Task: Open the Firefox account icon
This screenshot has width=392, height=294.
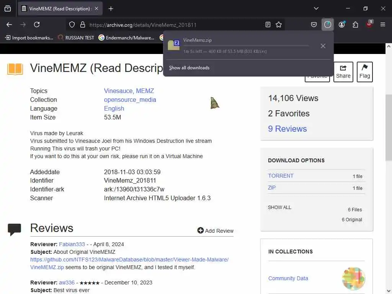Action: (x=341, y=24)
